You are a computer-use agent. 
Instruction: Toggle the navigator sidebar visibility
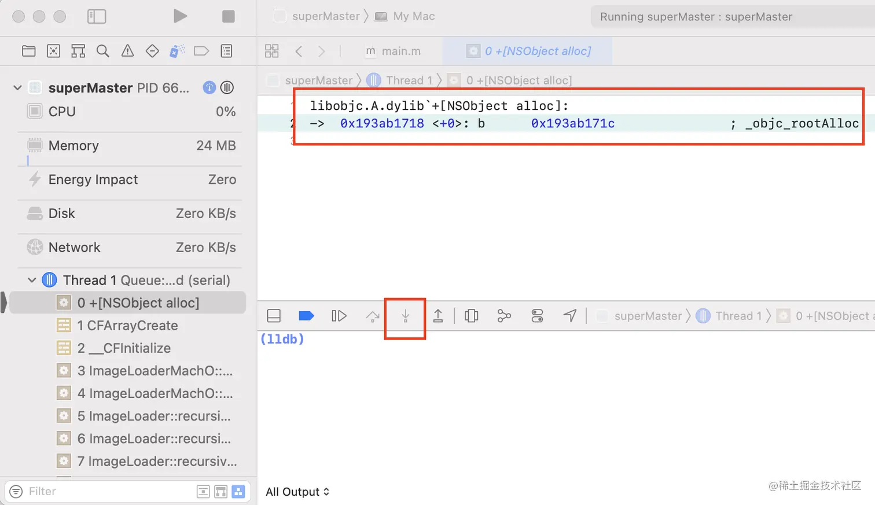coord(97,16)
